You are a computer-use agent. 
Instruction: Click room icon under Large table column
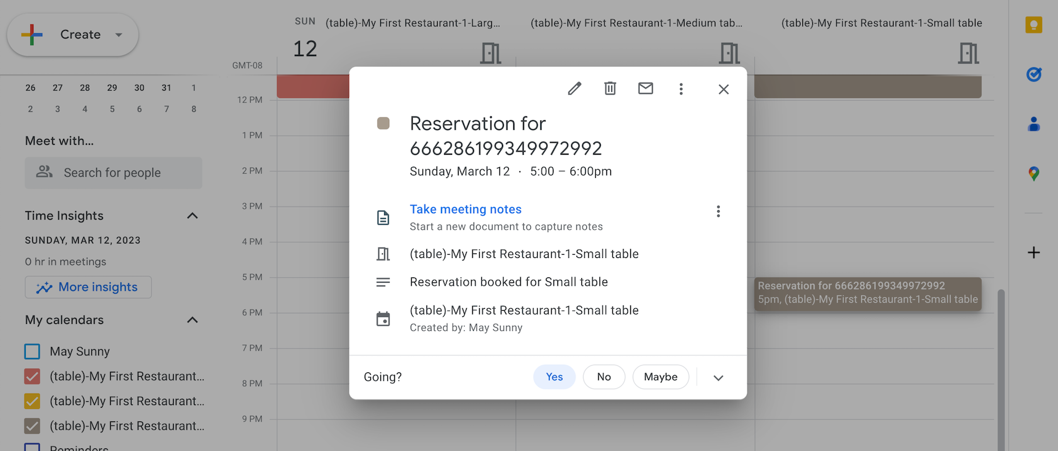pyautogui.click(x=491, y=53)
